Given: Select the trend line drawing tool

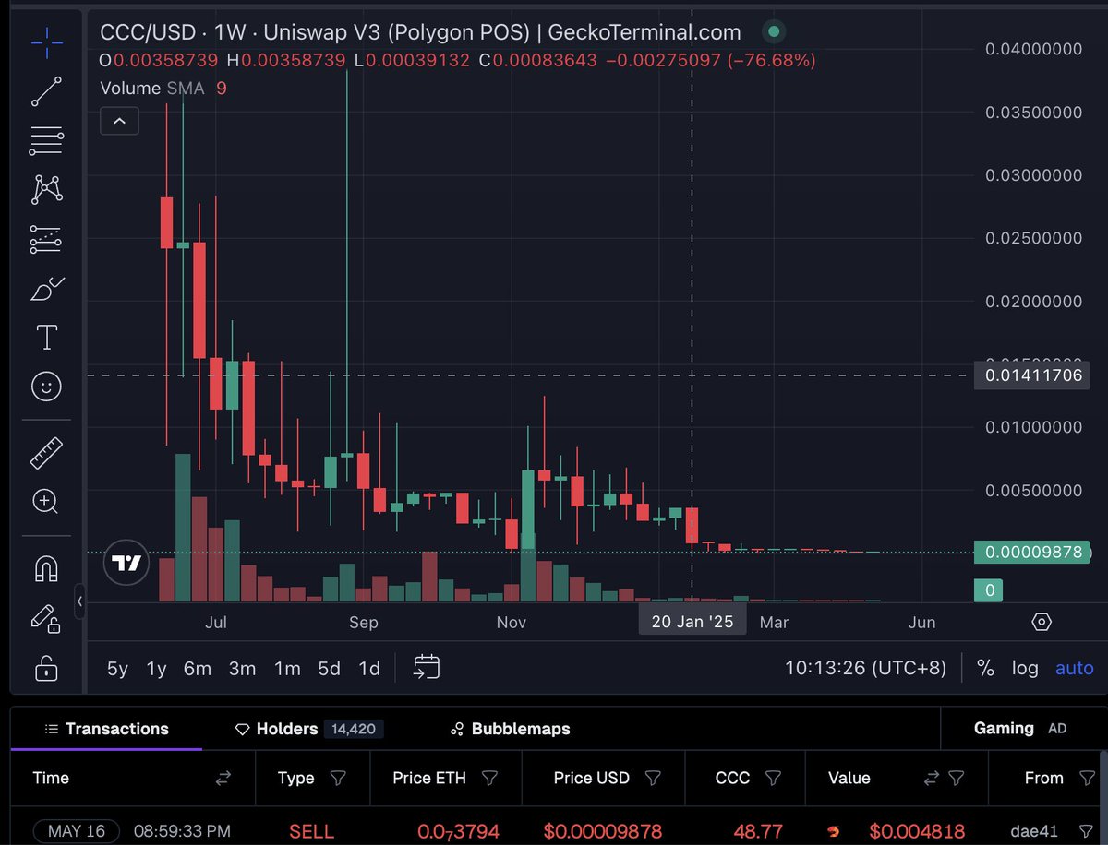Looking at the screenshot, I should tap(46, 90).
